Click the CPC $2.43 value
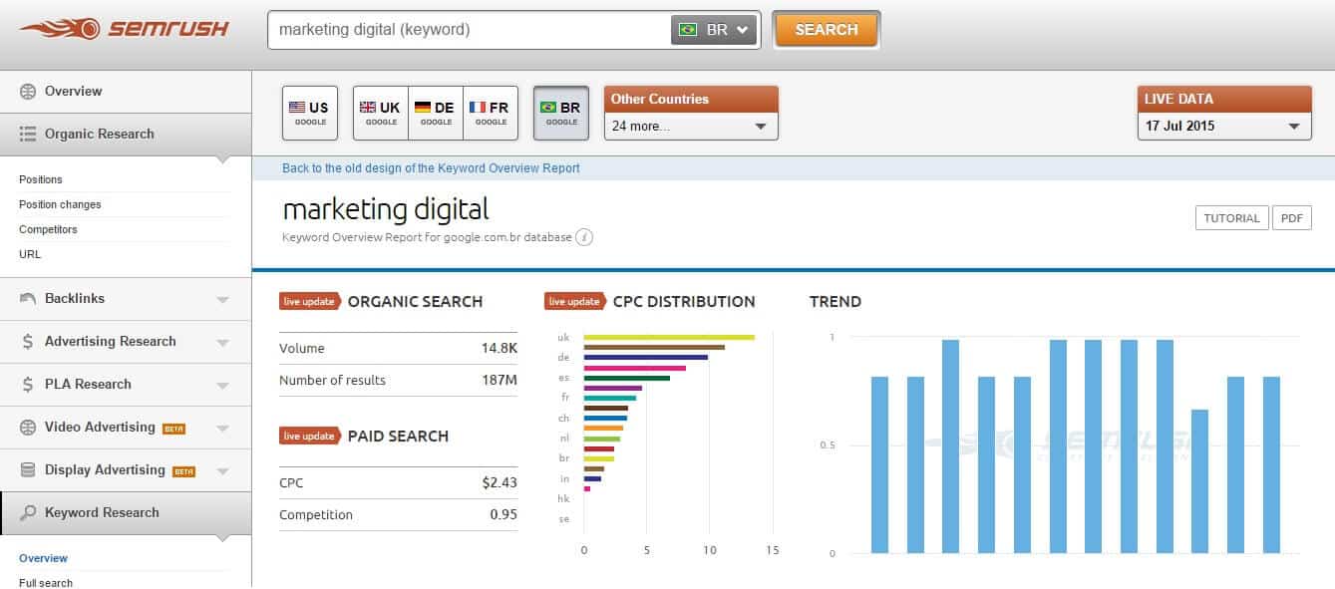1335x589 pixels. pyautogui.click(x=500, y=482)
